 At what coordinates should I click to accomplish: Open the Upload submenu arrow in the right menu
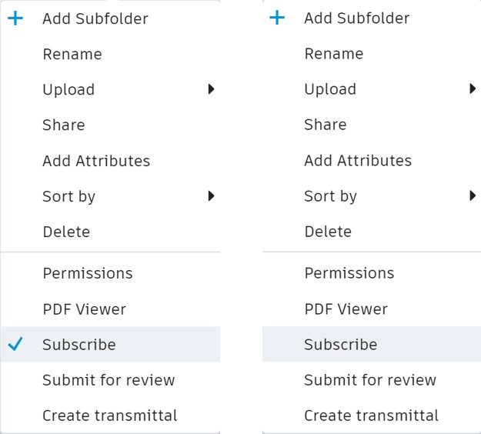tap(473, 88)
